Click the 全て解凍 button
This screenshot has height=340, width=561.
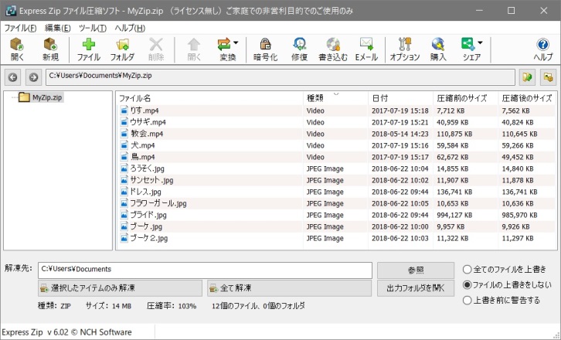point(289,288)
